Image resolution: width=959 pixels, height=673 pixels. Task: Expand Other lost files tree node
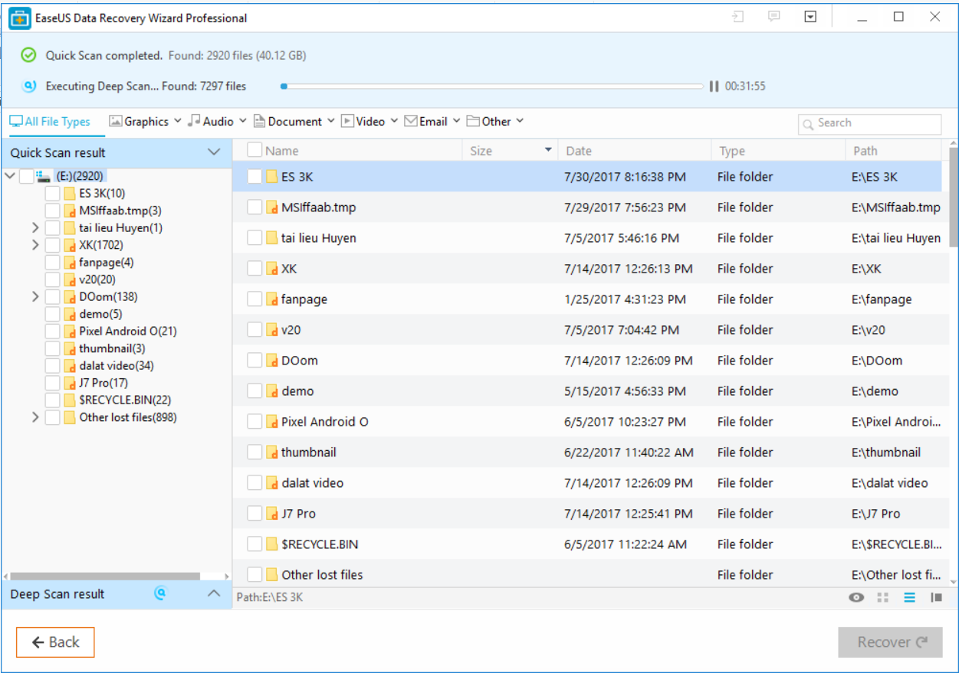[35, 417]
